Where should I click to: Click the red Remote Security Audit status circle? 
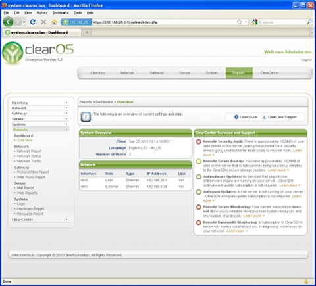tap(199, 142)
